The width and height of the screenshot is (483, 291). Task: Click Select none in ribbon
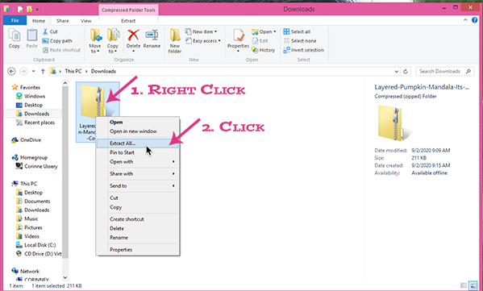coord(300,40)
